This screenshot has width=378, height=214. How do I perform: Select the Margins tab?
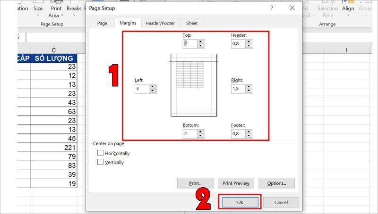(x=128, y=23)
